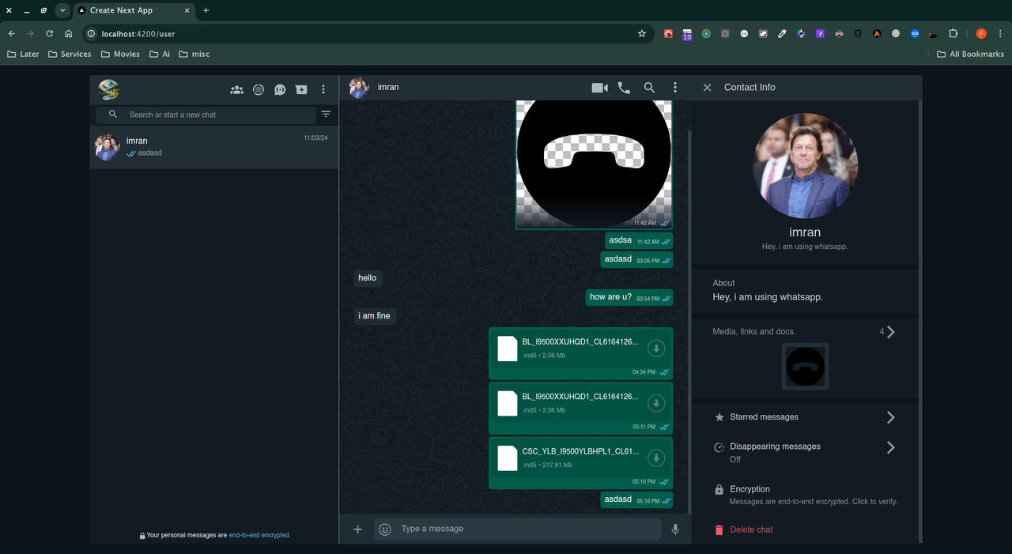Close the Contact Info panel
Image resolution: width=1012 pixels, height=554 pixels.
(707, 87)
